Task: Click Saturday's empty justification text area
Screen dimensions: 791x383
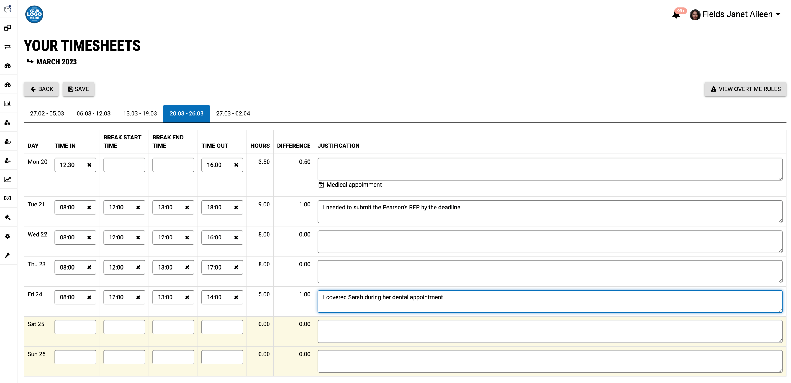Action: click(x=550, y=332)
